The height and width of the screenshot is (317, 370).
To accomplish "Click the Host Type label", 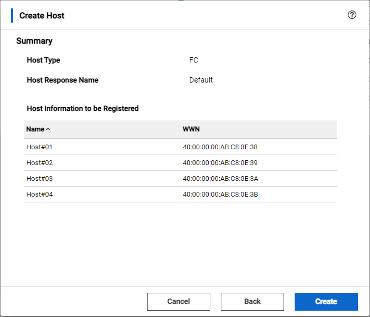I will (x=43, y=60).
